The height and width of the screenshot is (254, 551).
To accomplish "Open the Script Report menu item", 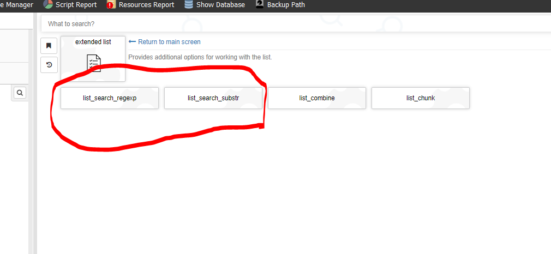I will (x=76, y=5).
